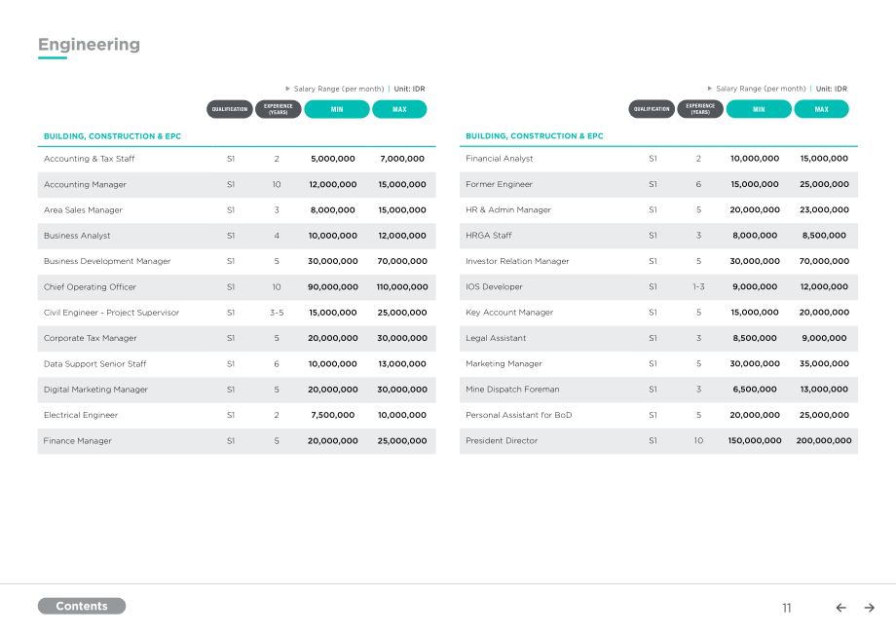Click the right table MIN pill
This screenshot has width=896, height=634.
[759, 109]
